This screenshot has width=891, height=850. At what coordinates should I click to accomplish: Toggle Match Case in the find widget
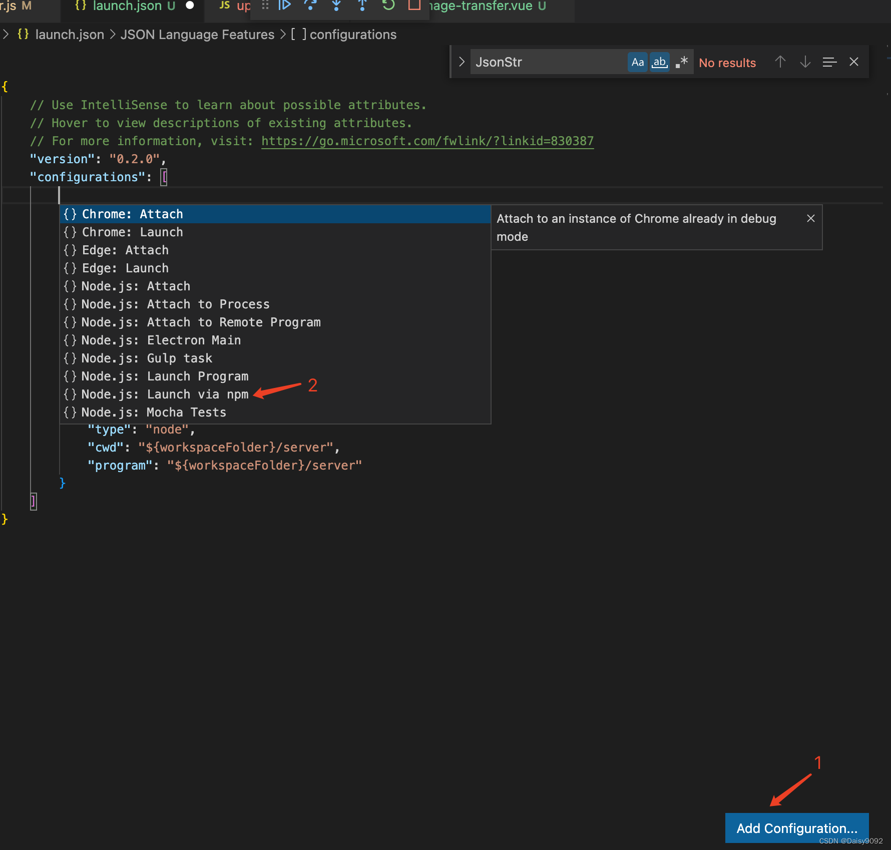coord(637,62)
